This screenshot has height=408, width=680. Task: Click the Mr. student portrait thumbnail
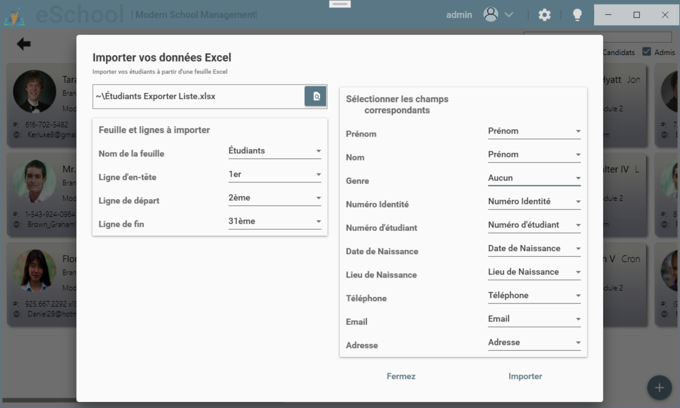[x=34, y=181]
